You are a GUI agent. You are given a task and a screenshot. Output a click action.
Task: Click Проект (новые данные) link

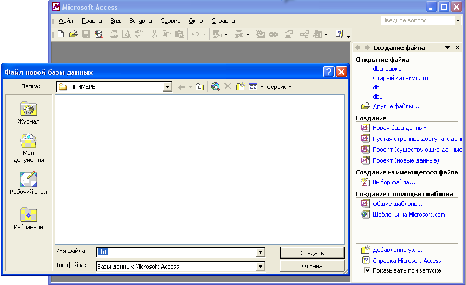click(x=406, y=160)
